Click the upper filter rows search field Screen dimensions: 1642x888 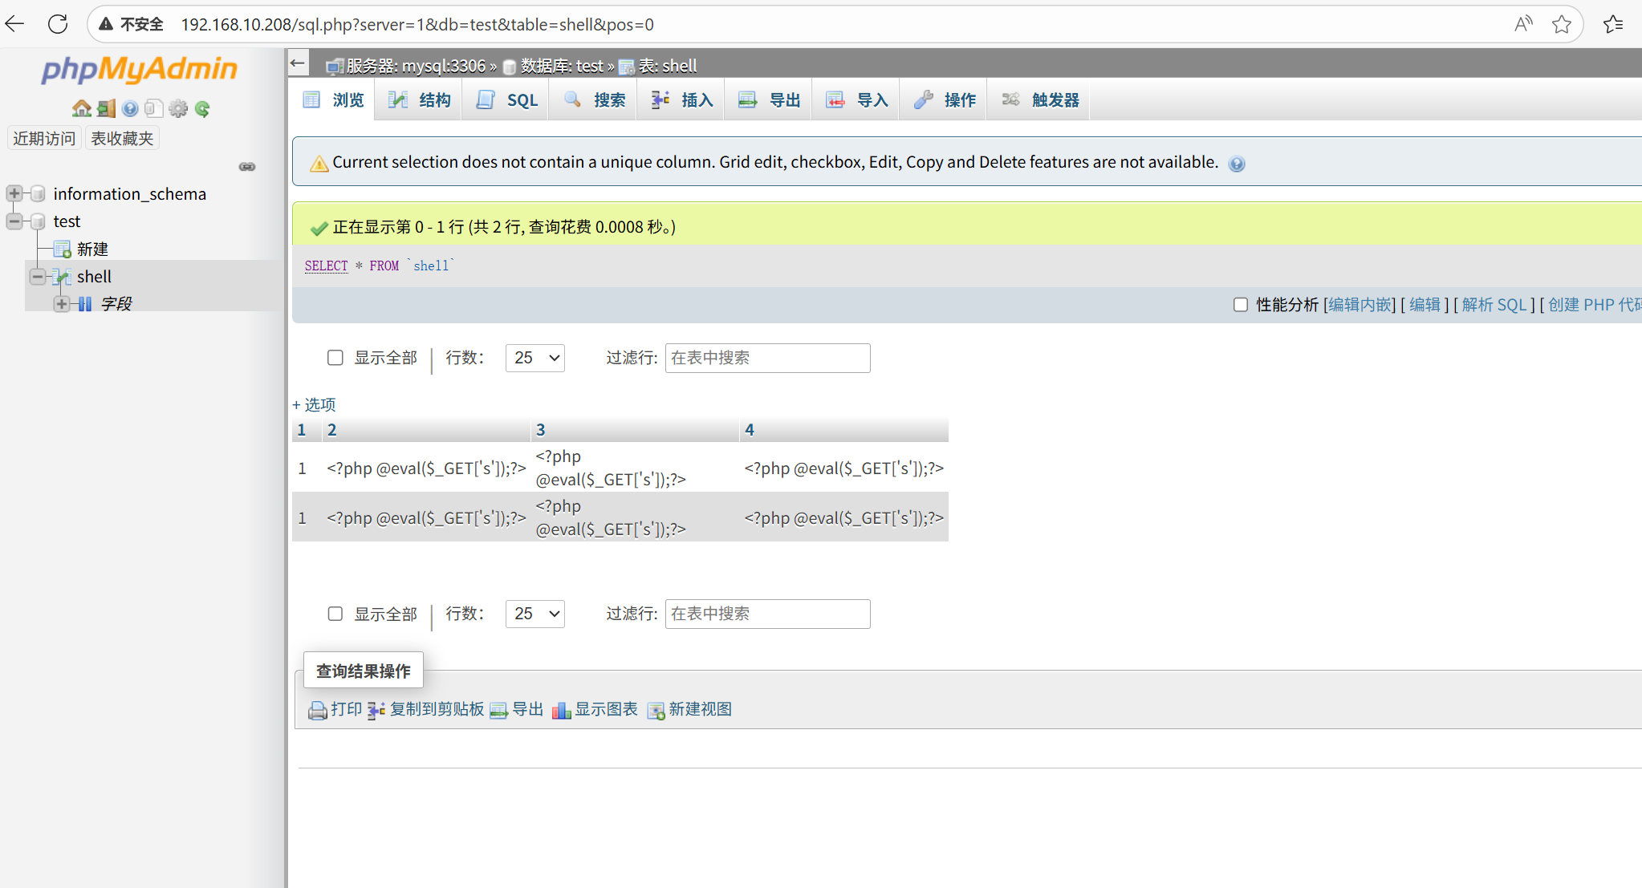click(x=767, y=358)
